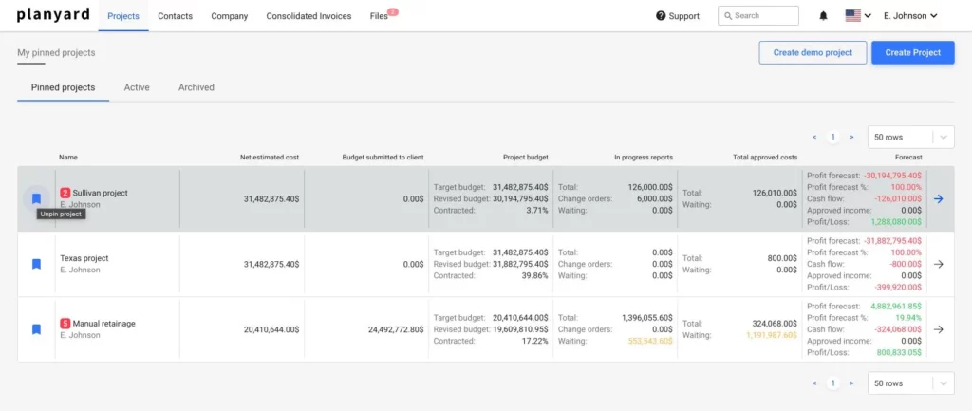Click Create demo project button
This screenshot has height=411, width=972.
coord(813,53)
